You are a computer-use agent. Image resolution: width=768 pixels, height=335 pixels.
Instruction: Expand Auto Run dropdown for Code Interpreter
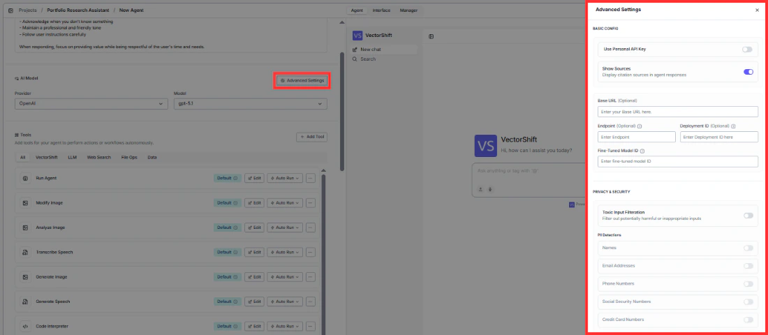285,326
